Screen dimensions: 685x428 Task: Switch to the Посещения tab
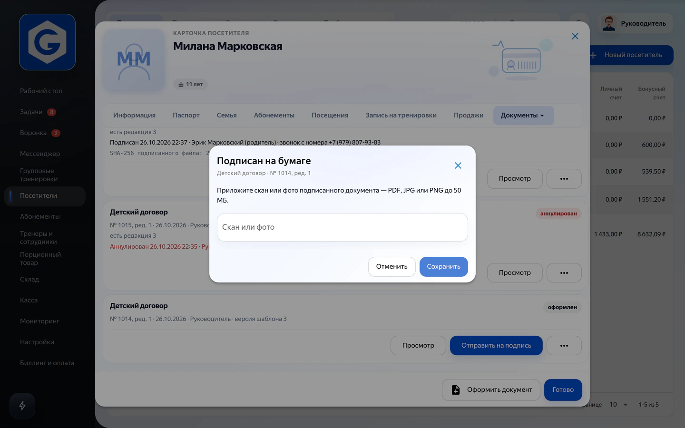pos(330,116)
